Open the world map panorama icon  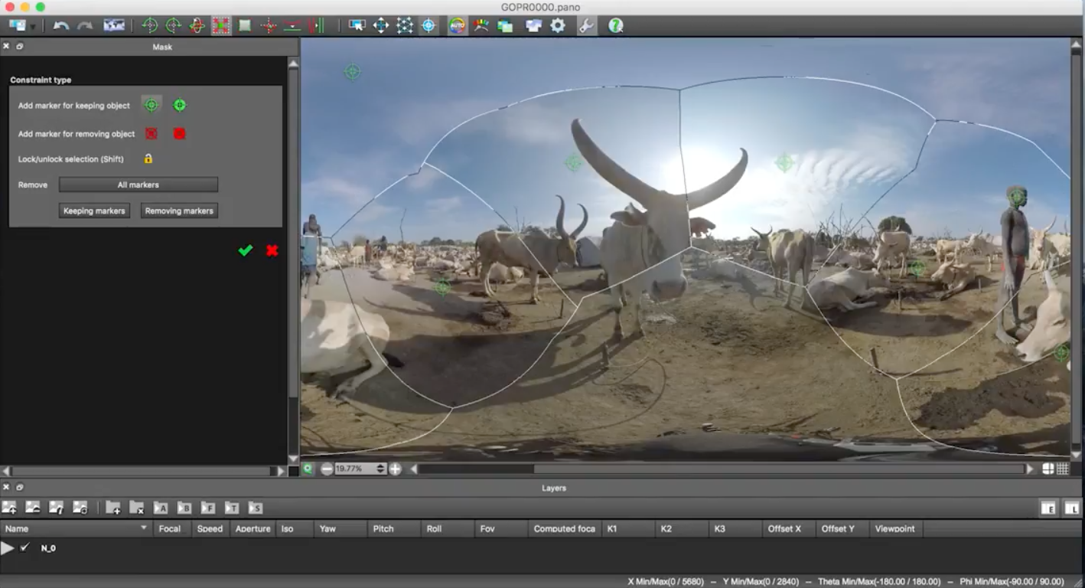point(114,25)
